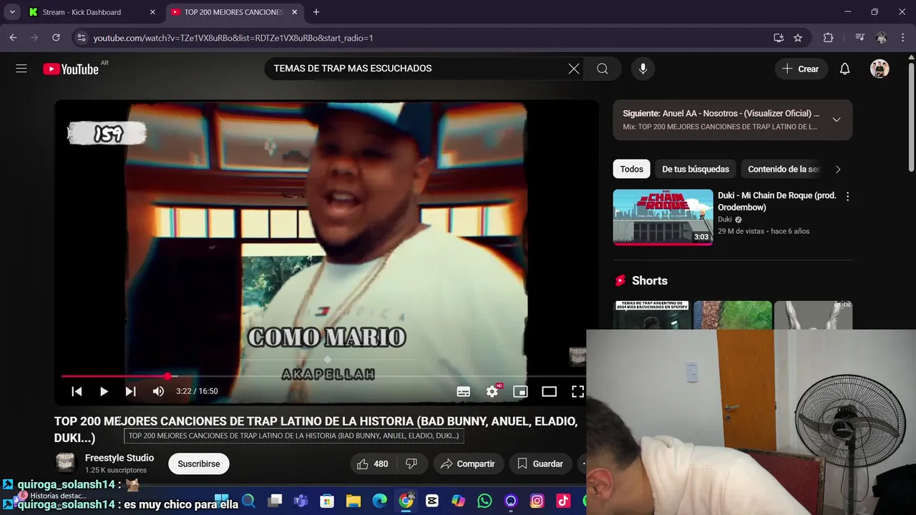Screen dimensions: 916x515
Task: Share video with Compartir button
Action: coord(468,463)
